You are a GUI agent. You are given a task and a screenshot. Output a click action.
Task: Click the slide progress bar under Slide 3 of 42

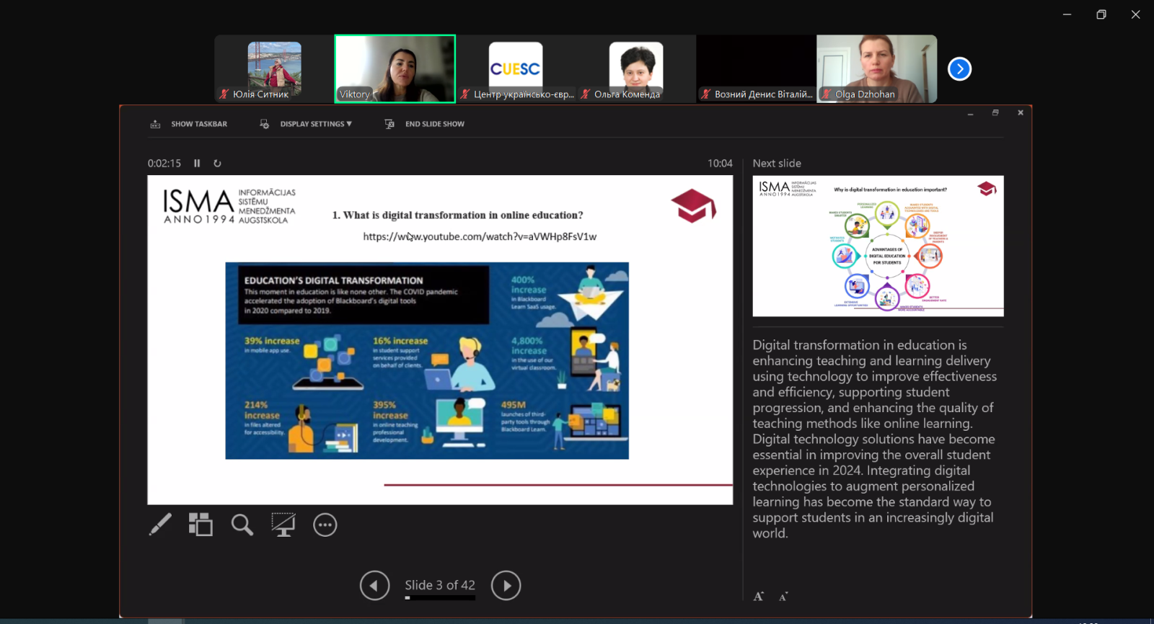(x=440, y=598)
